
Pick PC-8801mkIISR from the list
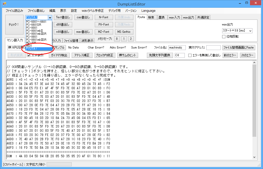point(39,40)
